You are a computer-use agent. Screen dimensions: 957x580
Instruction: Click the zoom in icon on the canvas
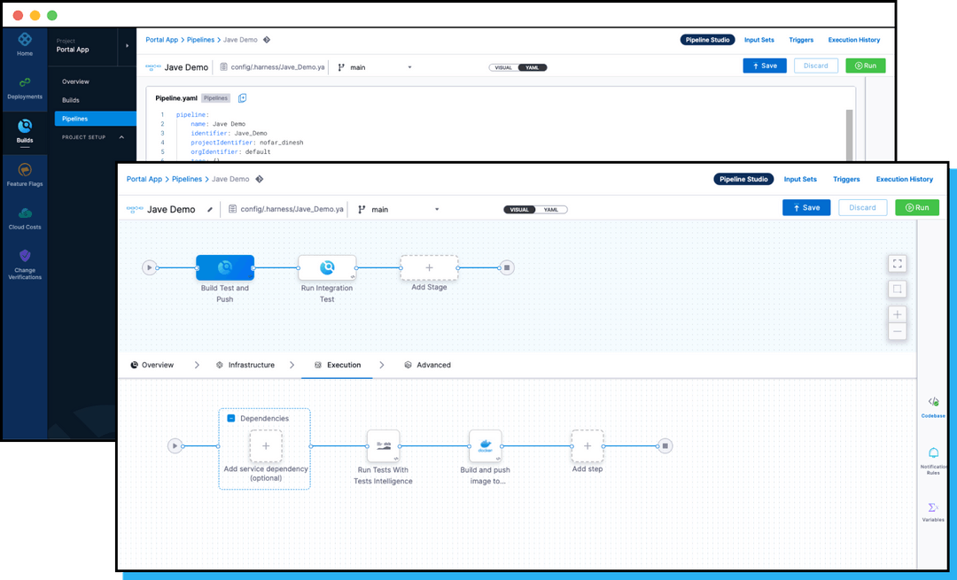click(x=897, y=313)
